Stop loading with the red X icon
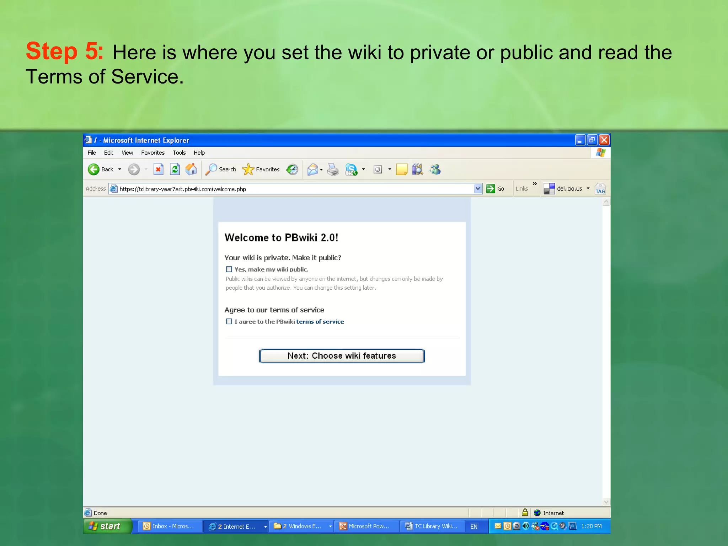 click(158, 170)
